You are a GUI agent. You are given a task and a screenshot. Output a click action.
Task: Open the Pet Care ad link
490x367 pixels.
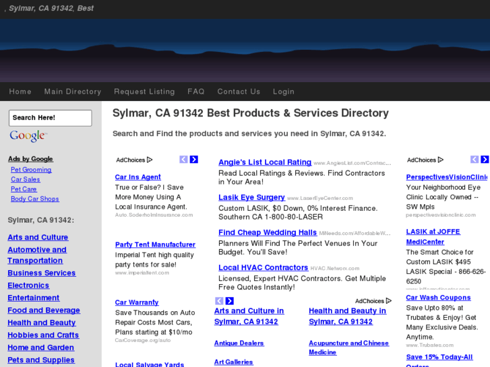click(x=24, y=189)
